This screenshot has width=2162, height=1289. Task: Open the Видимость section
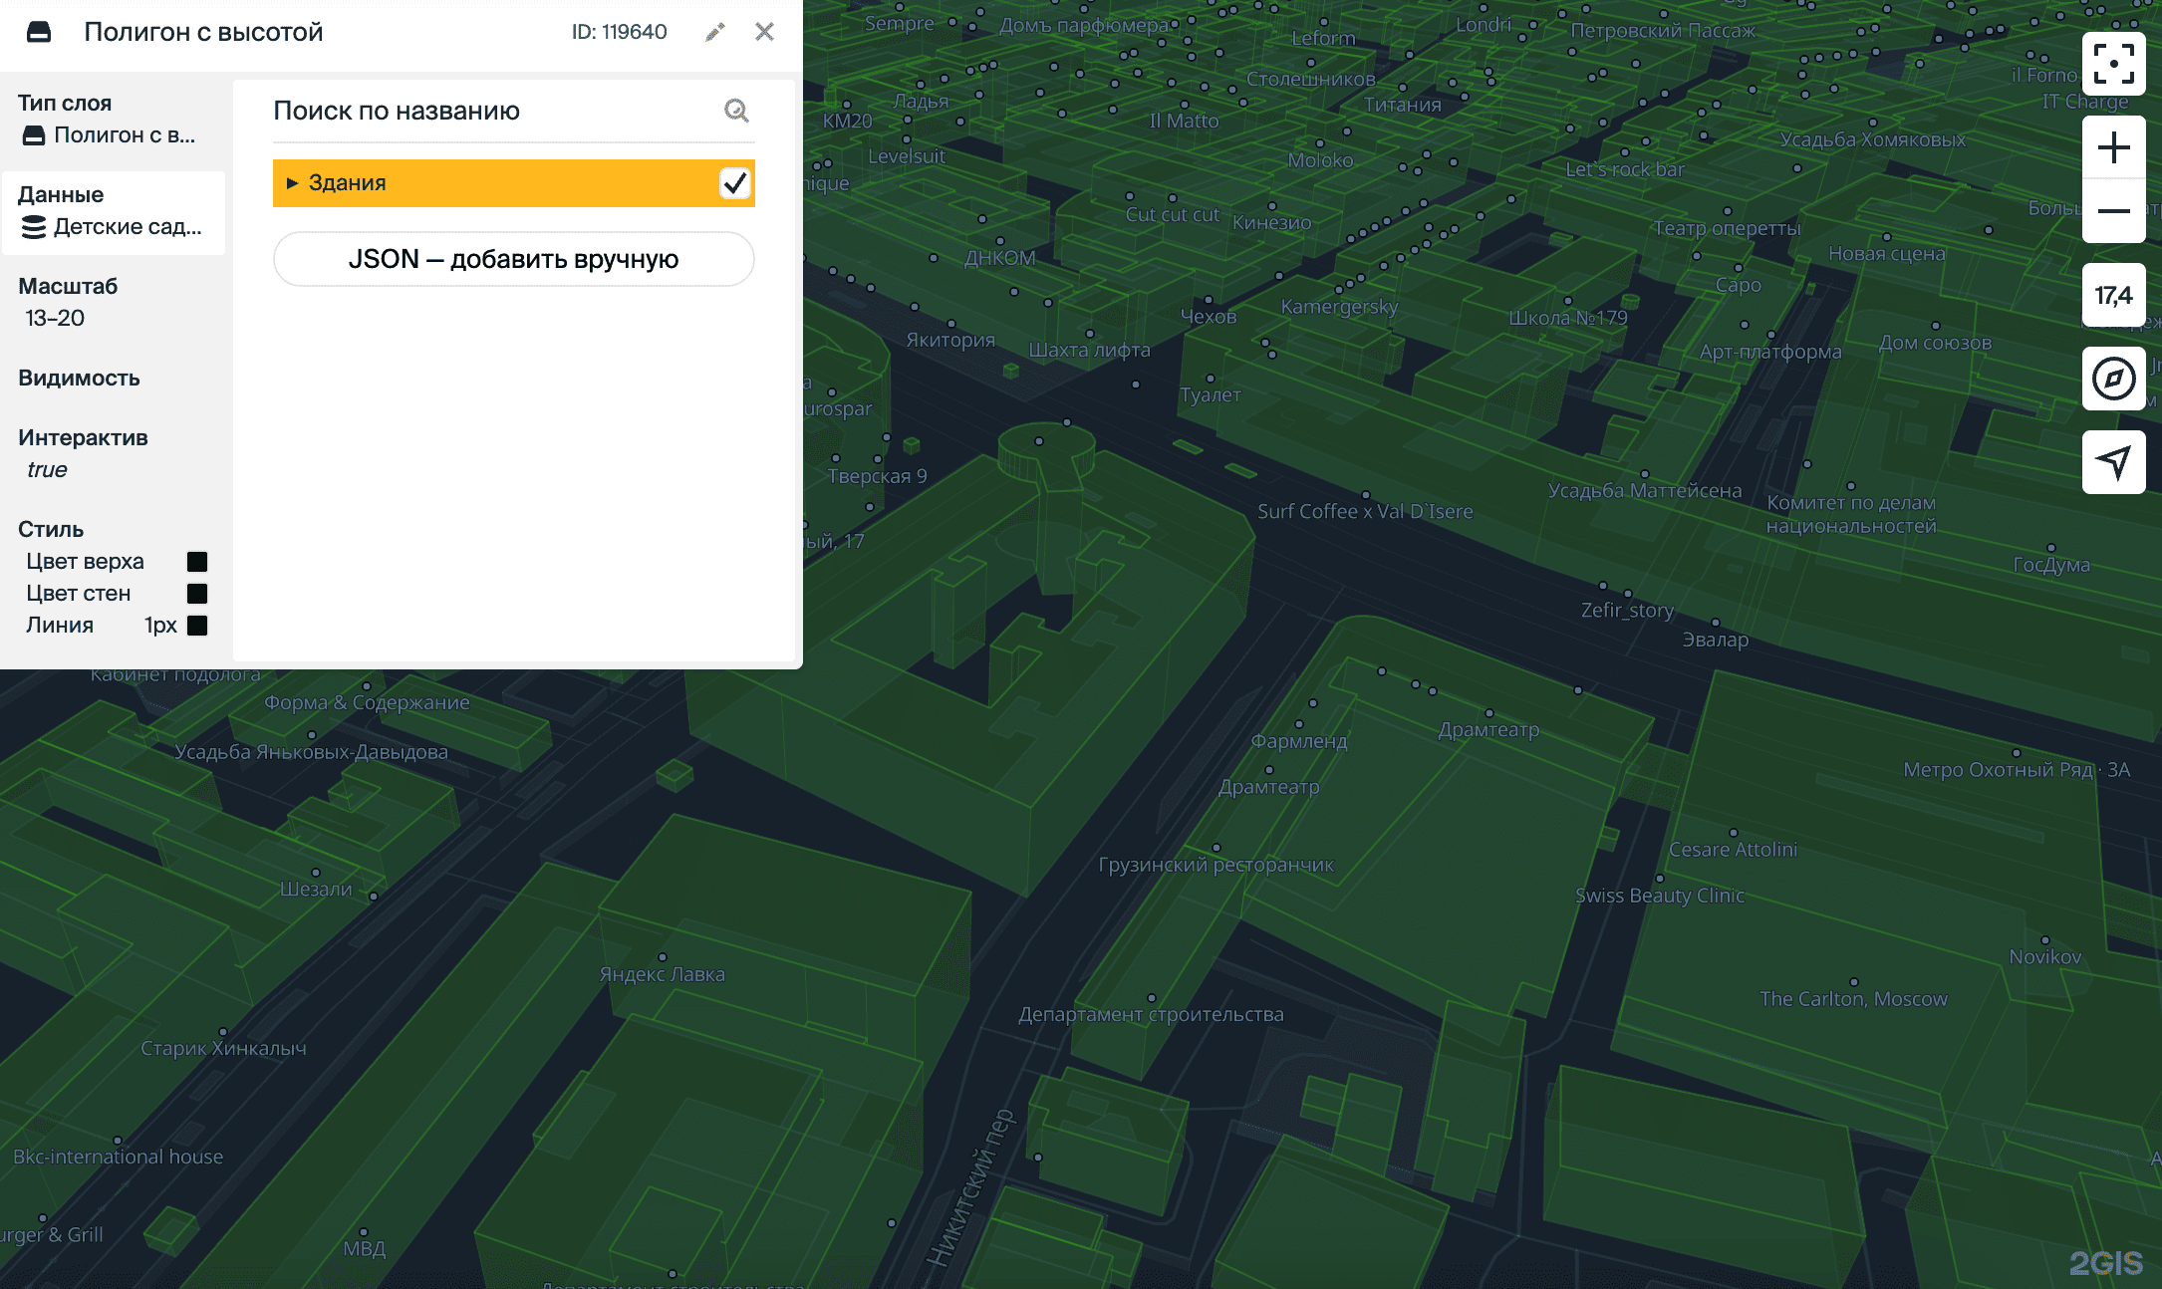tap(80, 379)
